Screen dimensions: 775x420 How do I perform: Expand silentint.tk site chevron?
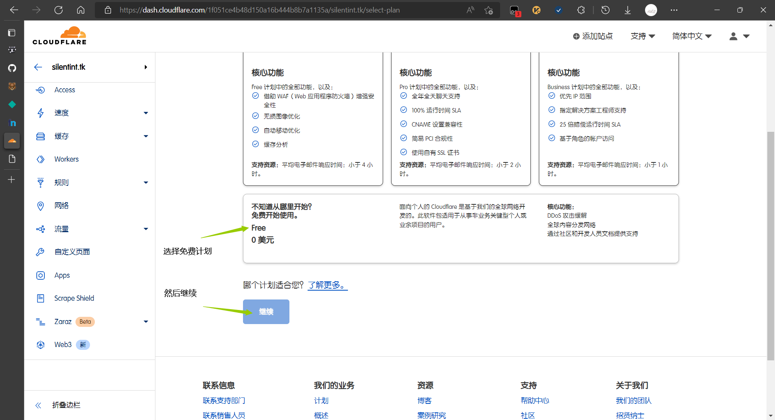[146, 67]
